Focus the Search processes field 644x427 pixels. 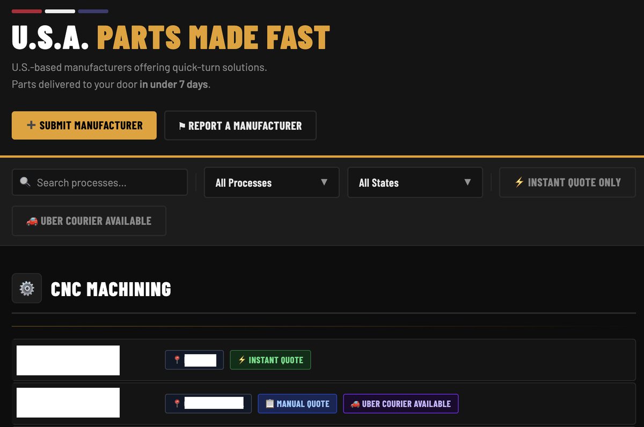[100, 182]
